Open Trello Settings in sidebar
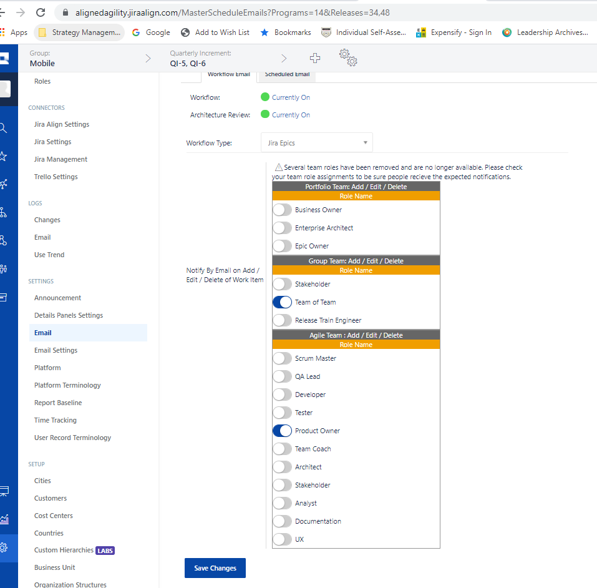This screenshot has width=597, height=588. point(56,177)
